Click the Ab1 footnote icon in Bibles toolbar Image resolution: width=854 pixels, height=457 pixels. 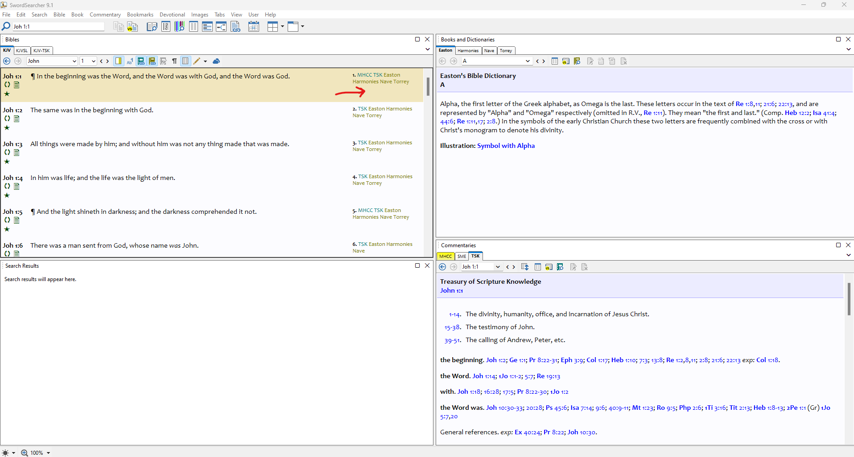pyautogui.click(x=130, y=61)
